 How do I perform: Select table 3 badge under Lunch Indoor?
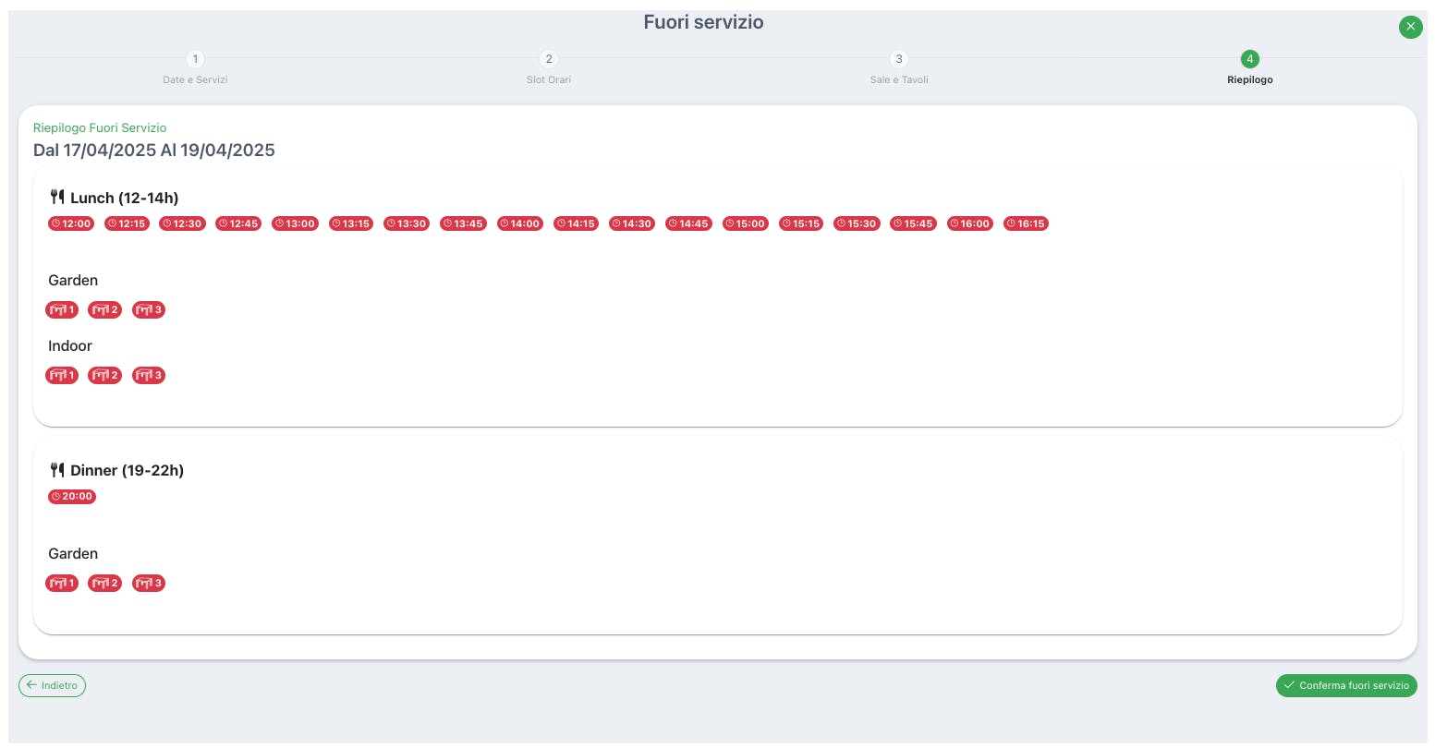point(149,375)
